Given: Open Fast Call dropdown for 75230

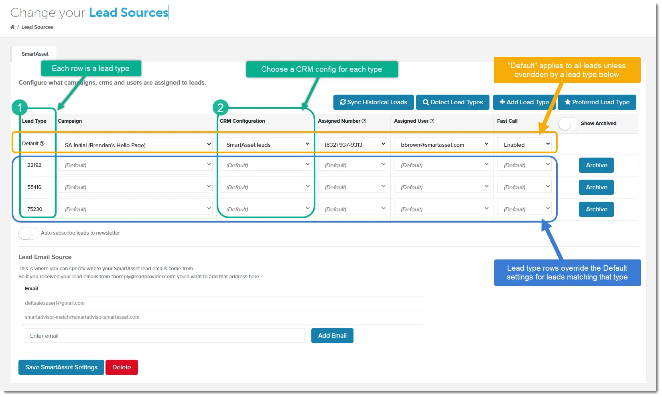Looking at the screenshot, I should pos(524,209).
